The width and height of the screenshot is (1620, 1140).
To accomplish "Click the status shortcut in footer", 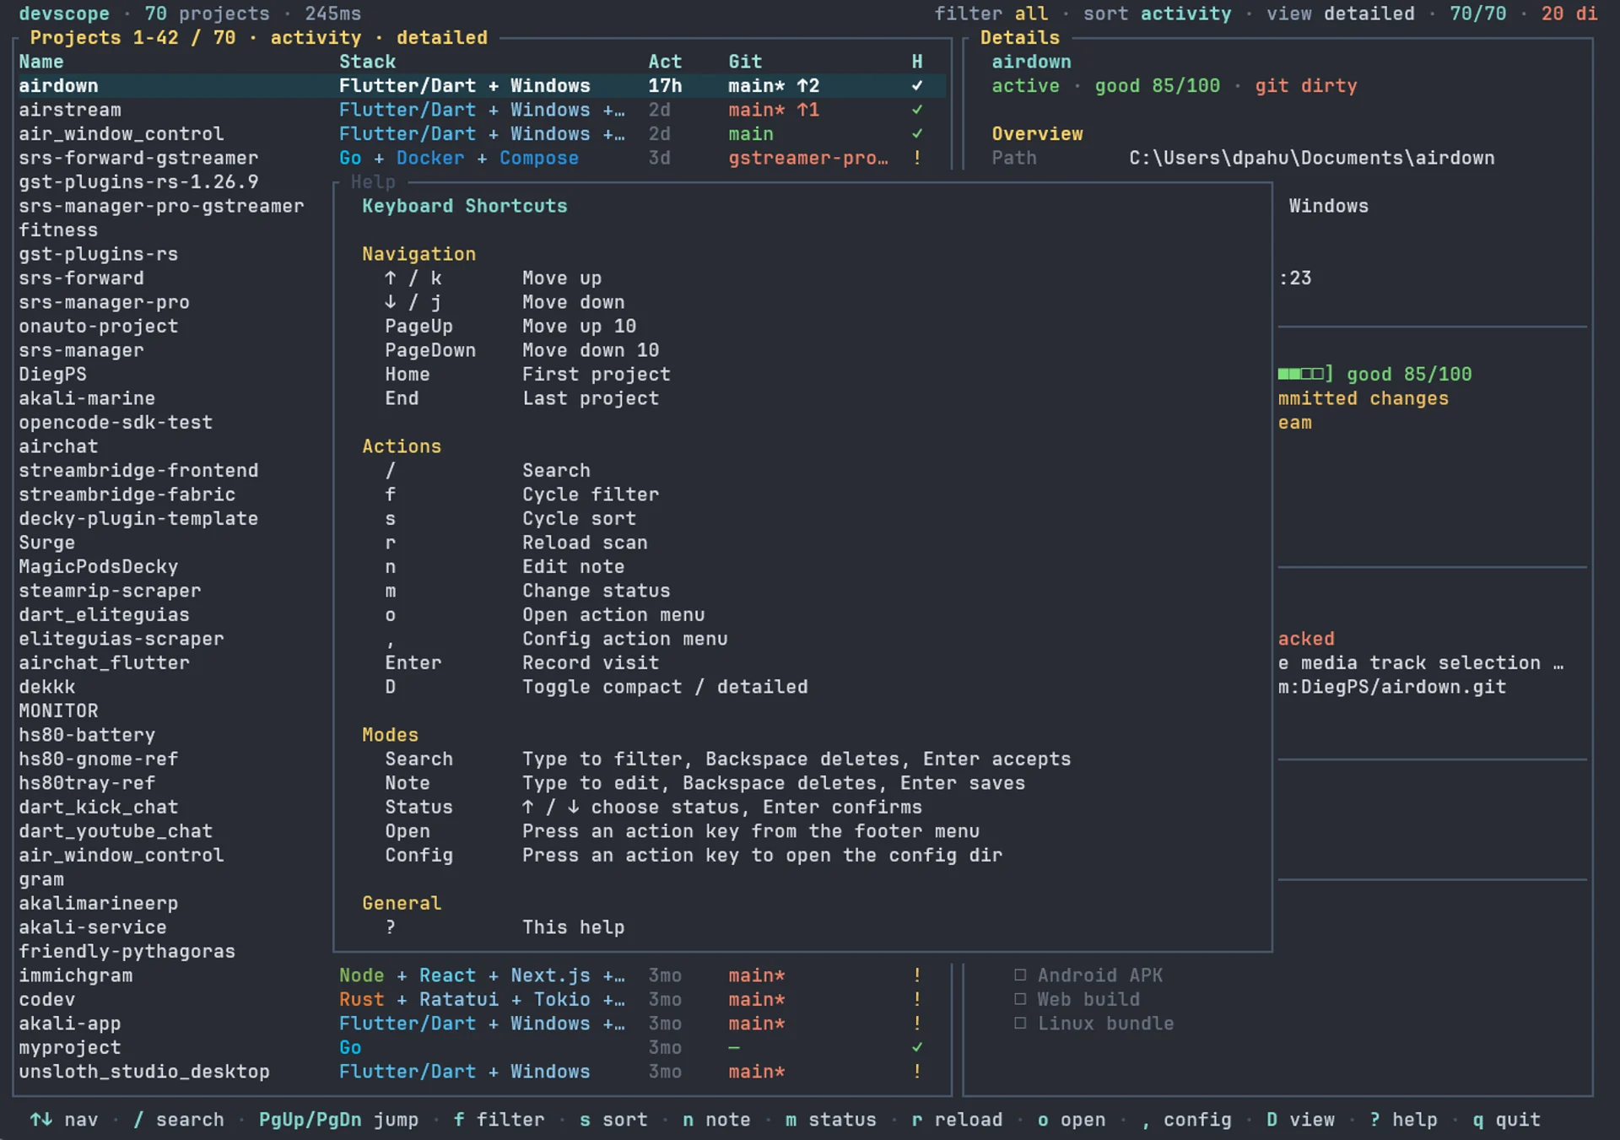I will tap(830, 1120).
